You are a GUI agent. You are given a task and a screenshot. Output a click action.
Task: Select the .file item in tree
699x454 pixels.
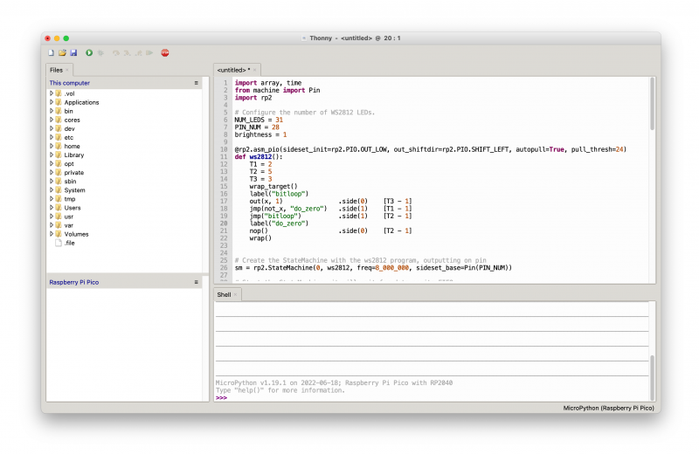(x=69, y=243)
